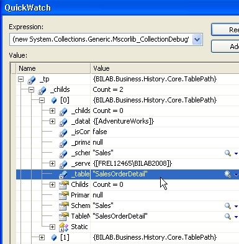
Task: Click the Schem property icon
Action: [x=64, y=206]
